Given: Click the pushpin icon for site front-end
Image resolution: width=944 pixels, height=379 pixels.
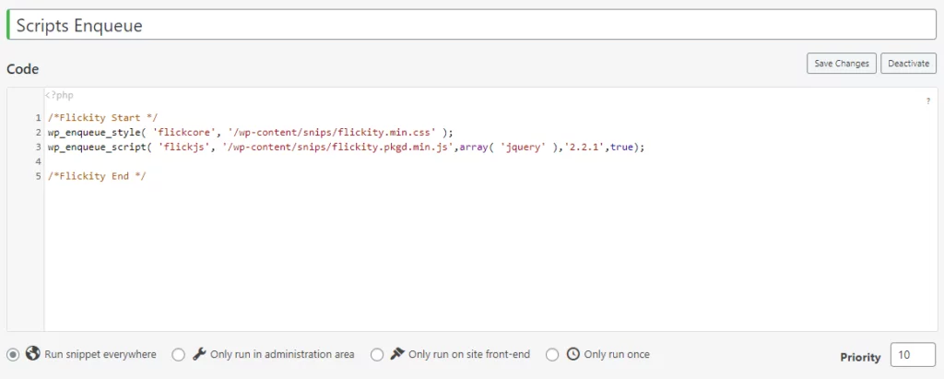Looking at the screenshot, I should tap(397, 354).
